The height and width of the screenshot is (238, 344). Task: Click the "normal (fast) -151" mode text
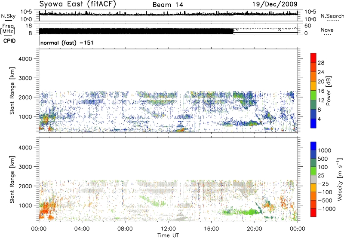click(67, 43)
